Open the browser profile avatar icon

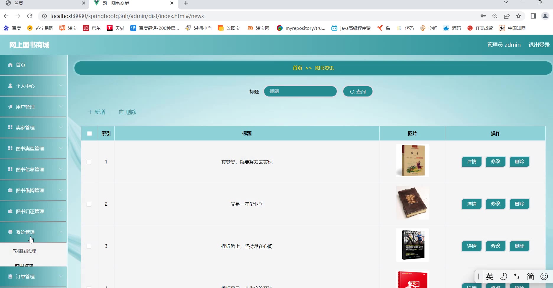point(545,16)
